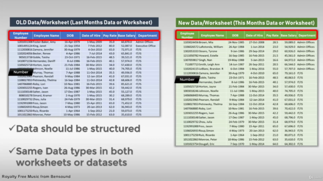Click LeBlanc, Brandon R name cell
323x181 pixels.
tap(211, 69)
